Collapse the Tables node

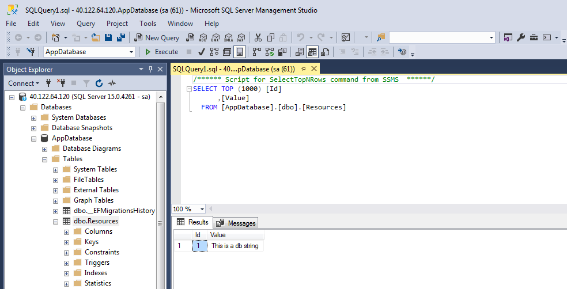45,159
